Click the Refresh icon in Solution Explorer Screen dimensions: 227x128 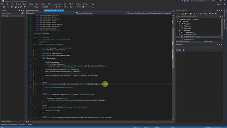point(201,14)
